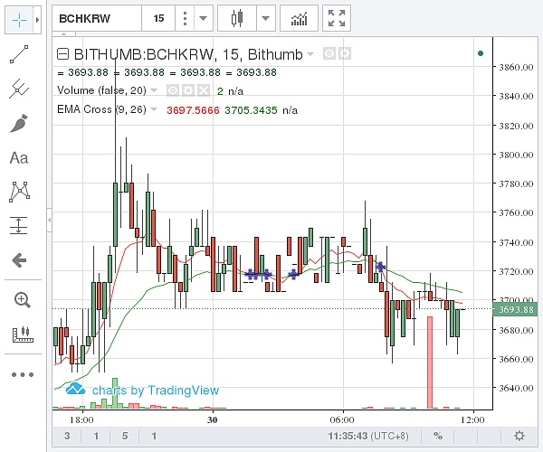Click the 3860.00 price axis label
This screenshot has width=543, height=452.
tap(516, 67)
